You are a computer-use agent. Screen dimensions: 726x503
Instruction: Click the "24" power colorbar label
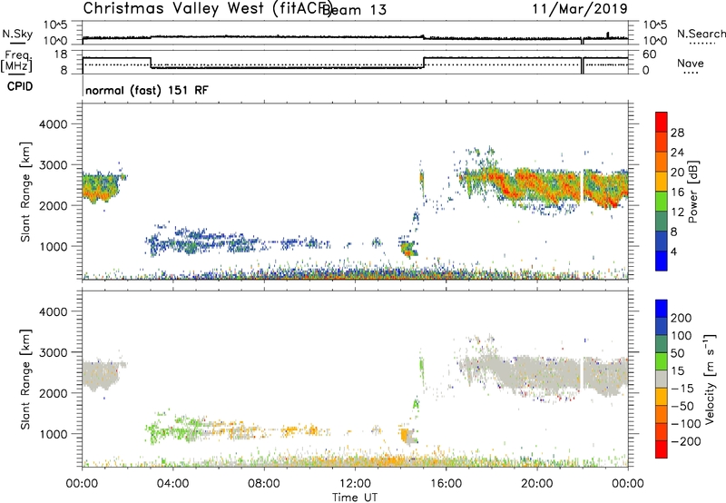(x=677, y=153)
